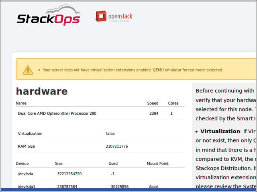
Task: Select the RAM value 2107211776
Action: tap(117, 146)
